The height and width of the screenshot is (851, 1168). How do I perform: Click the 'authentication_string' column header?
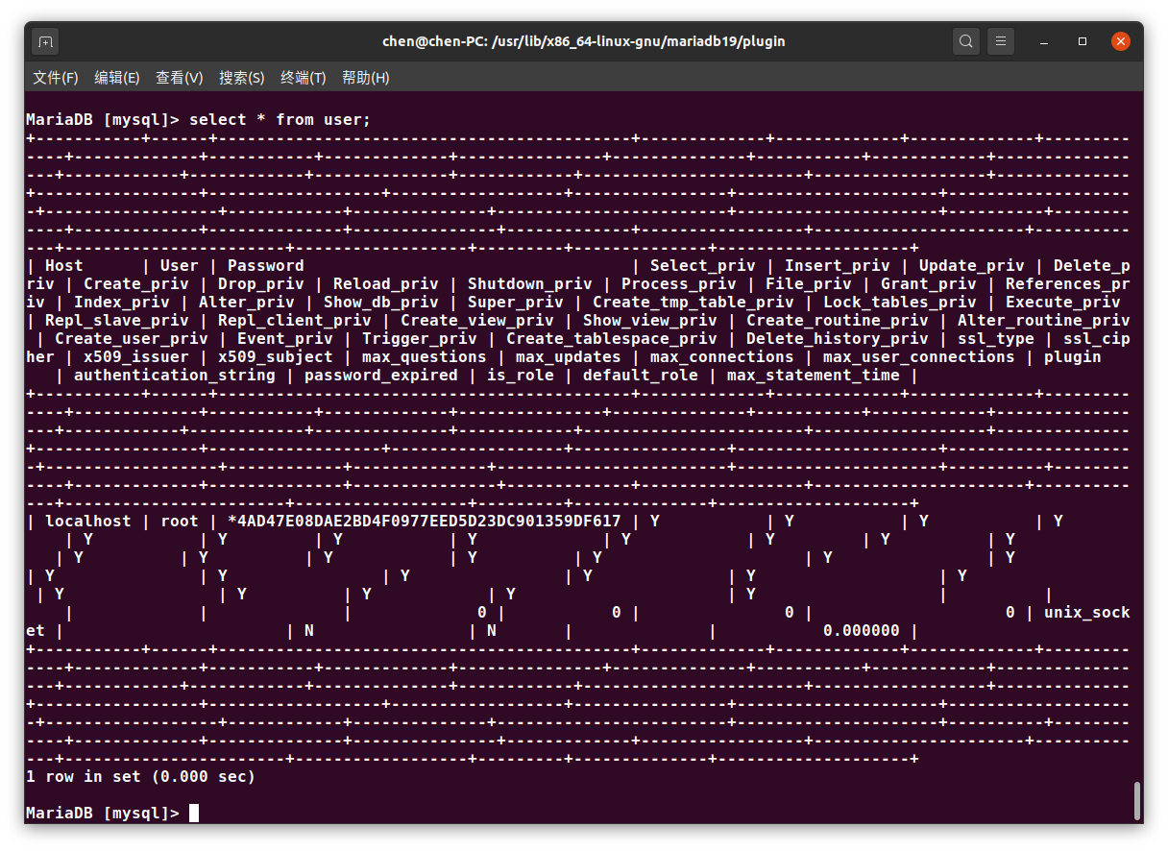coord(175,376)
